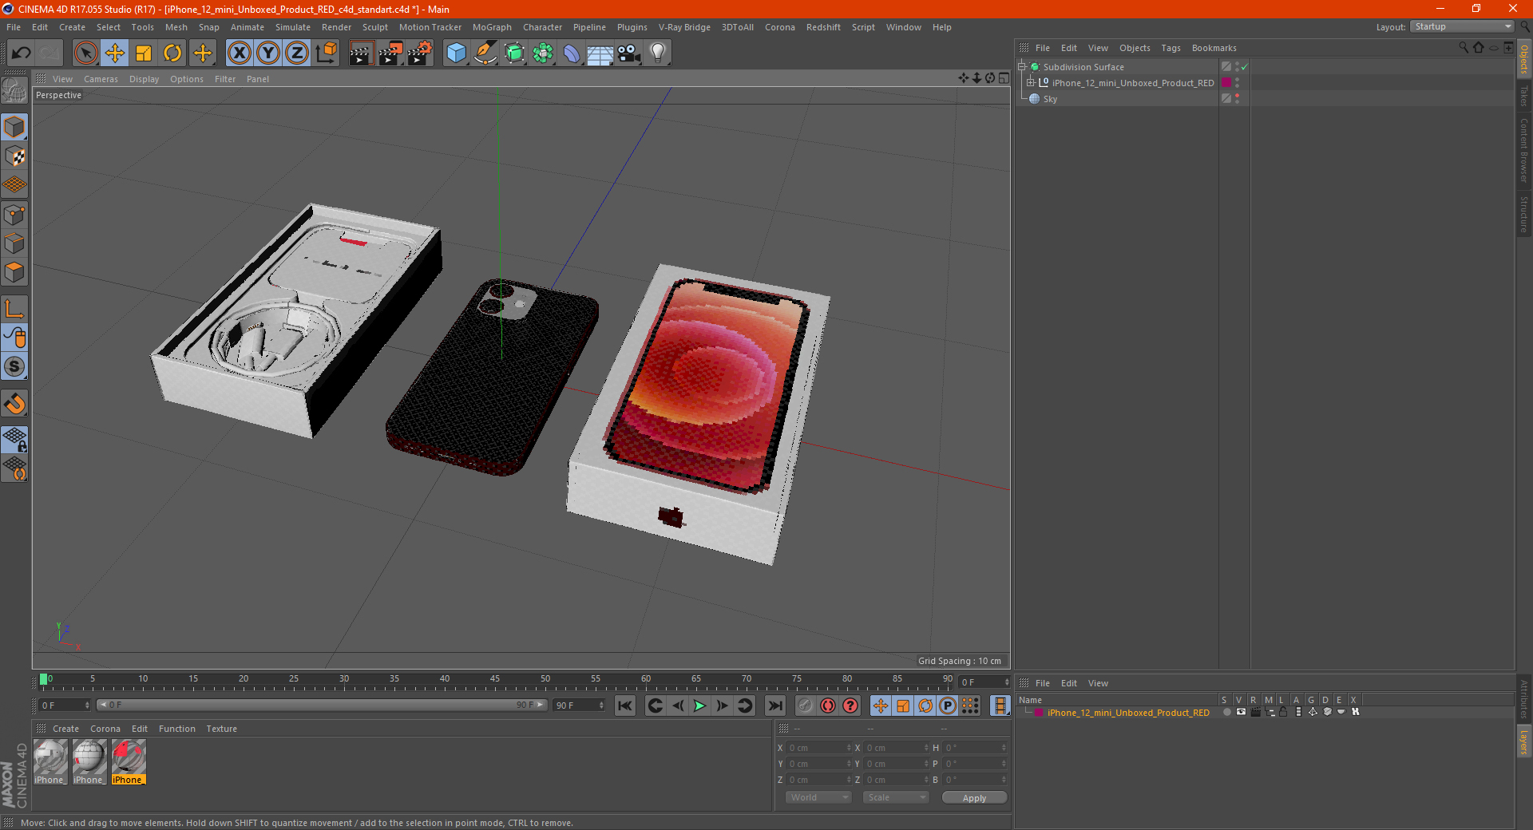Open the Mesh menu
This screenshot has height=830, width=1533.
[176, 27]
